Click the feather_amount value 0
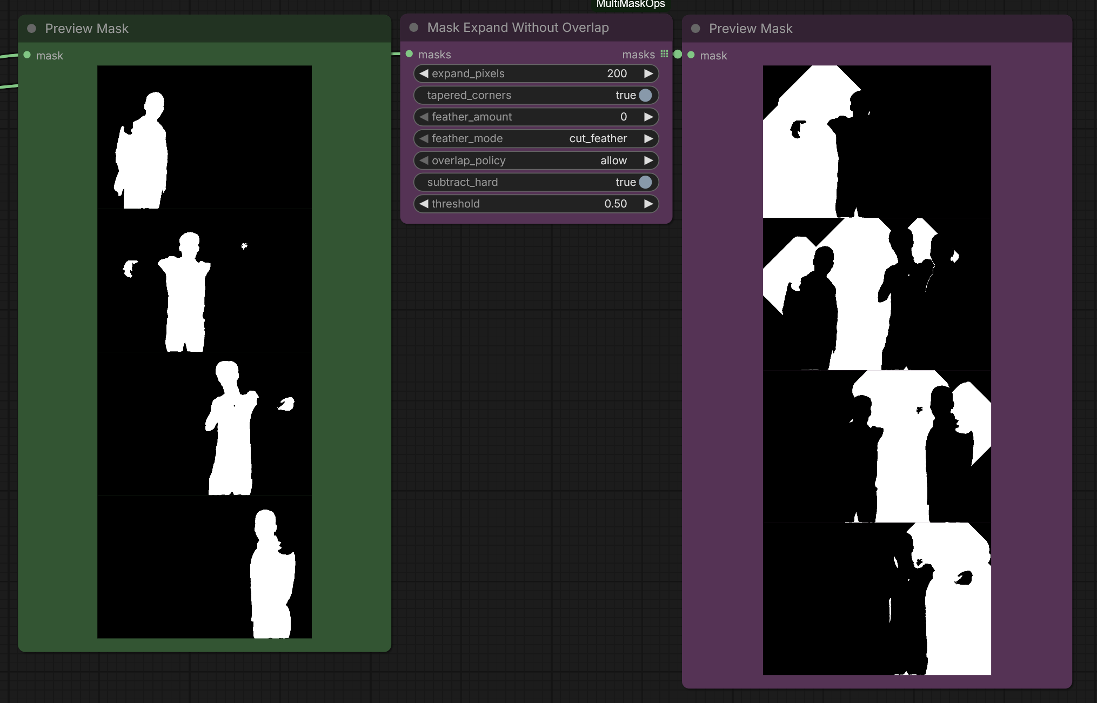 click(x=624, y=117)
